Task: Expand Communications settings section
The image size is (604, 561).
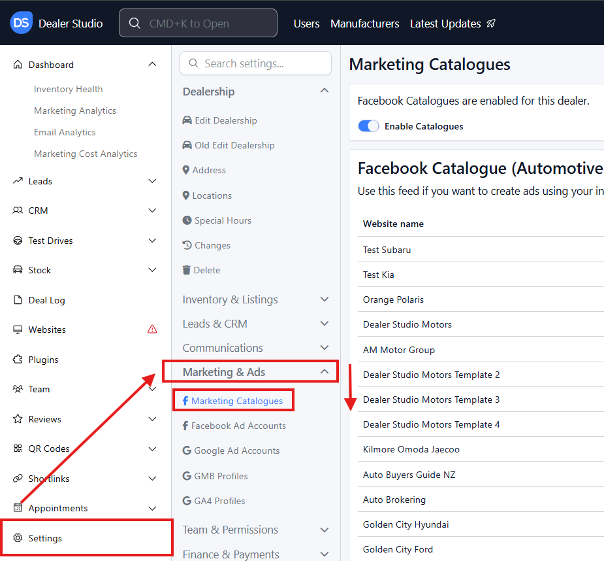Action: click(325, 347)
